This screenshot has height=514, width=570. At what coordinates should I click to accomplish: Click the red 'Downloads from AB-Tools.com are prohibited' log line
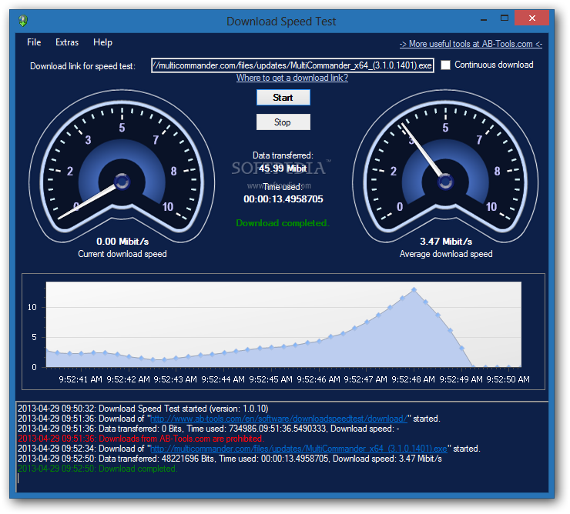click(141, 439)
